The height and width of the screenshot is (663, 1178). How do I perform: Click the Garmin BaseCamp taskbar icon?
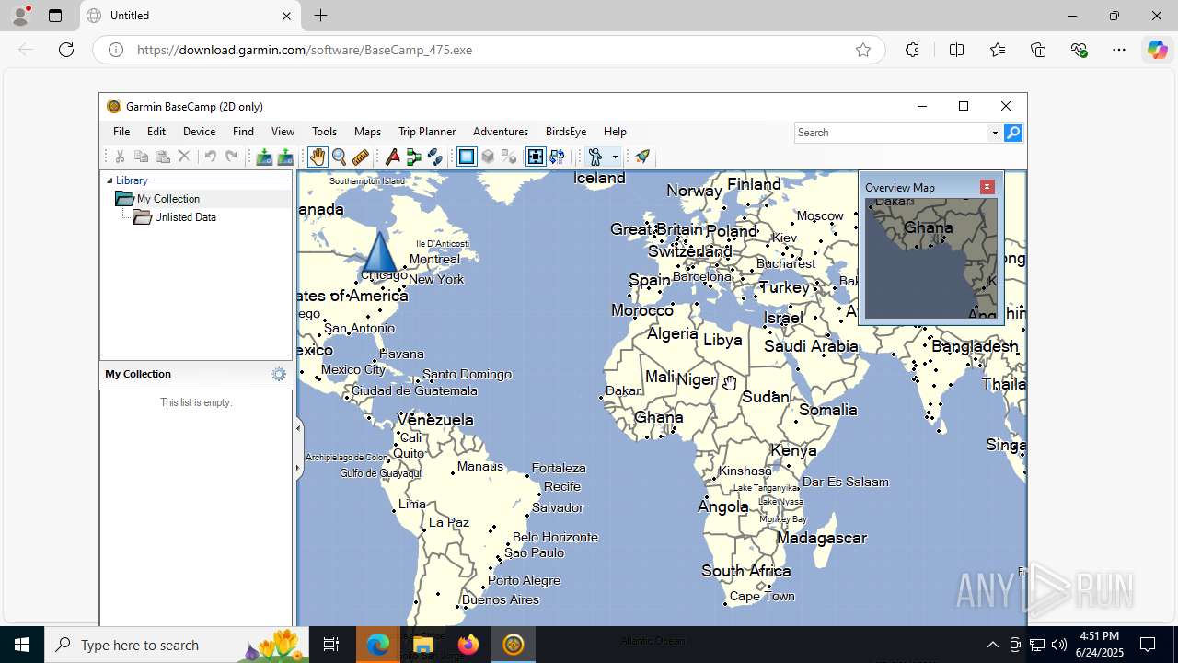(513, 645)
